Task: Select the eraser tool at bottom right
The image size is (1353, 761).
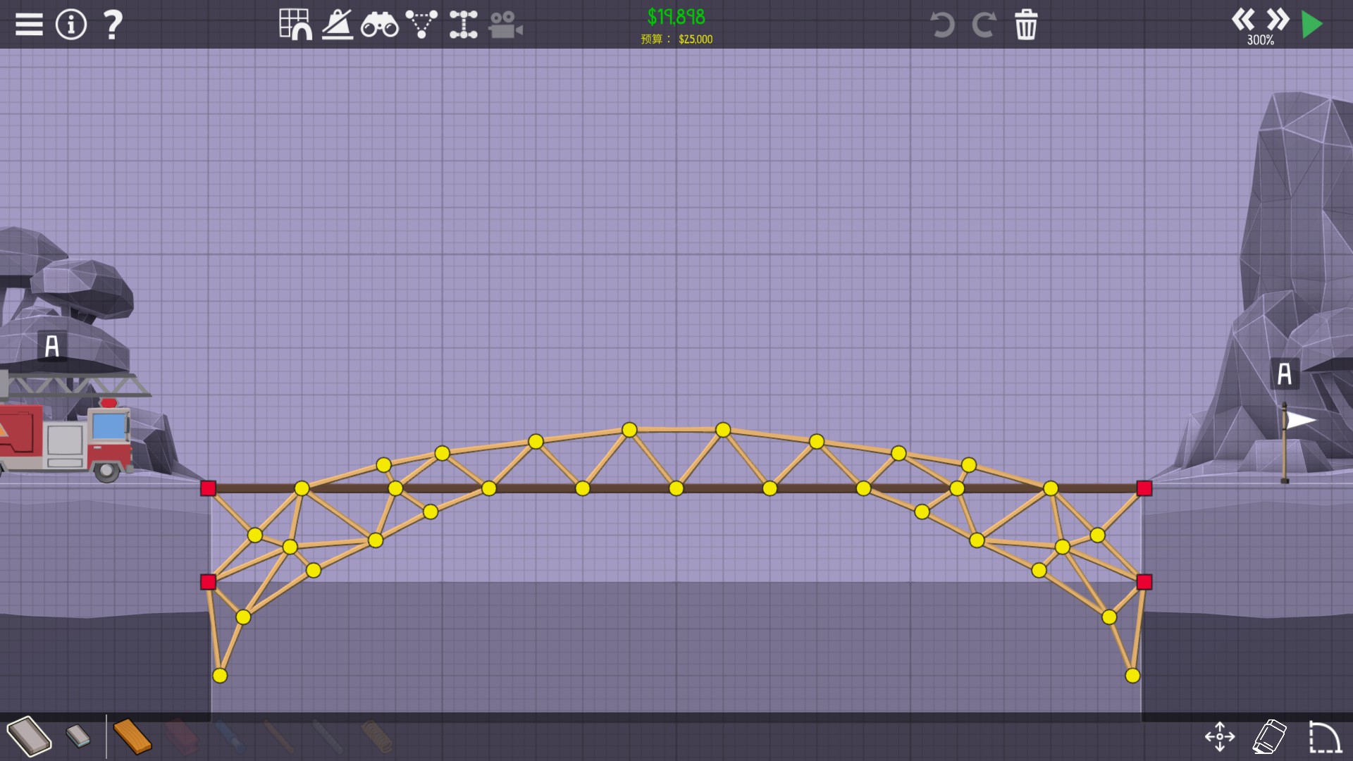Action: [1270, 737]
